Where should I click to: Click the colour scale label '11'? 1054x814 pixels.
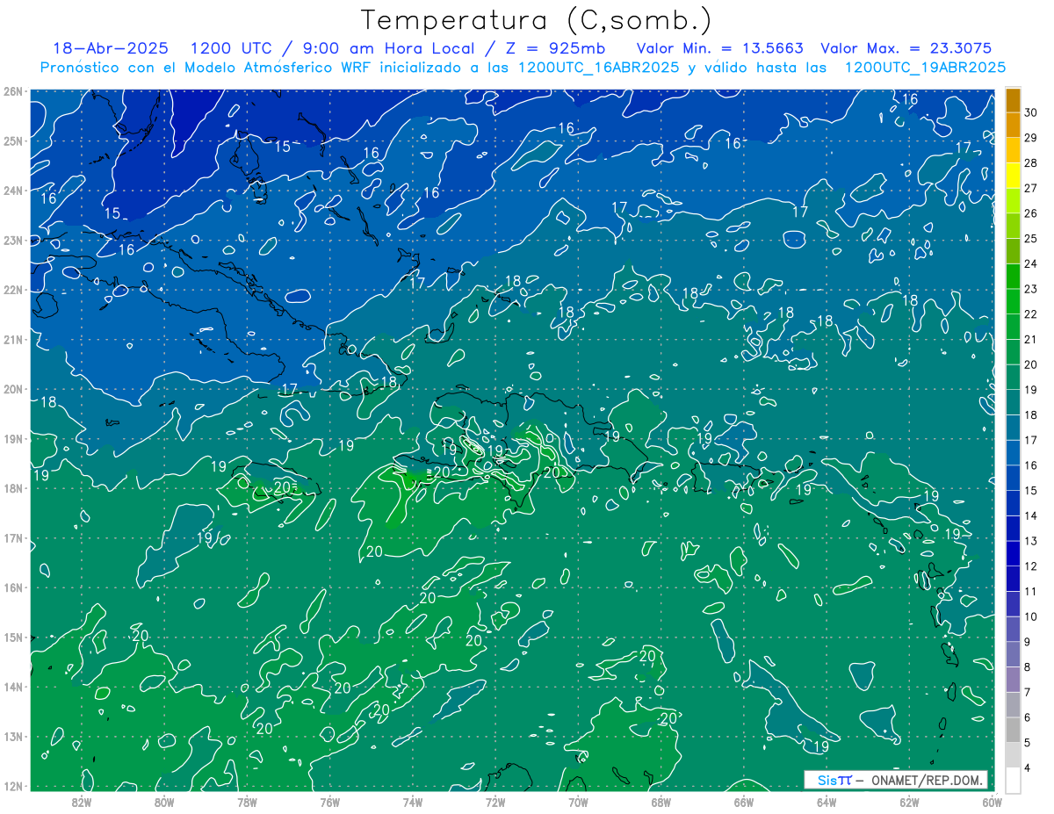pos(1030,591)
